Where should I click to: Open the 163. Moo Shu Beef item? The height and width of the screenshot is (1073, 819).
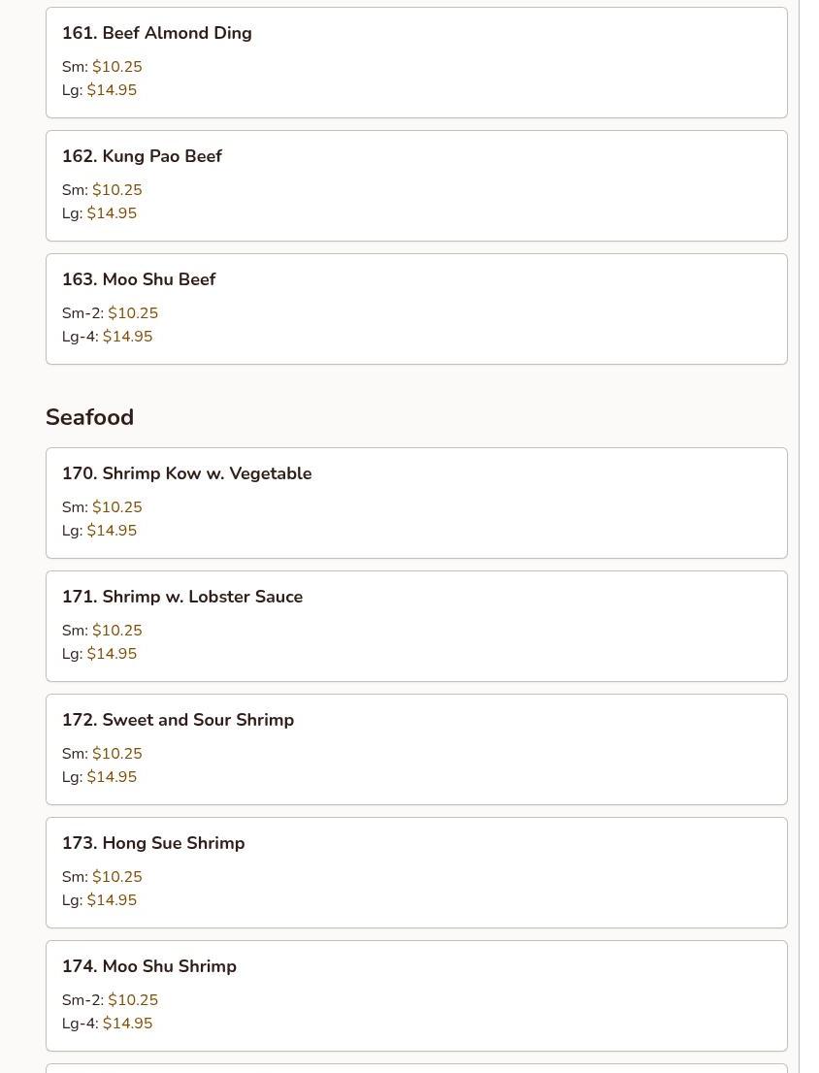[x=416, y=309]
